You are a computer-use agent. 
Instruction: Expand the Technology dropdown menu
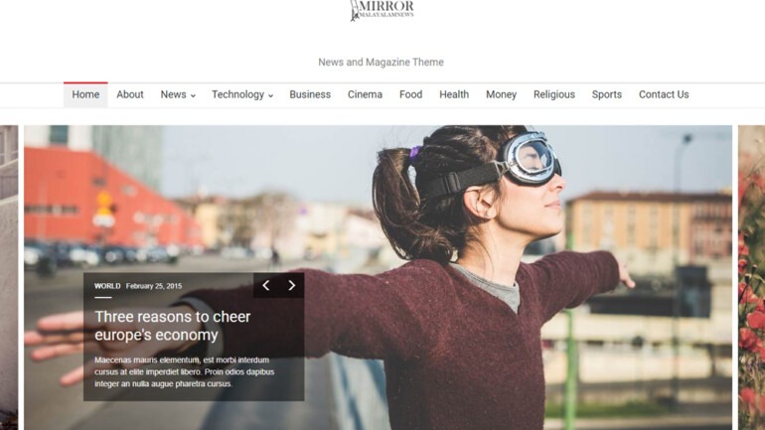coord(241,95)
